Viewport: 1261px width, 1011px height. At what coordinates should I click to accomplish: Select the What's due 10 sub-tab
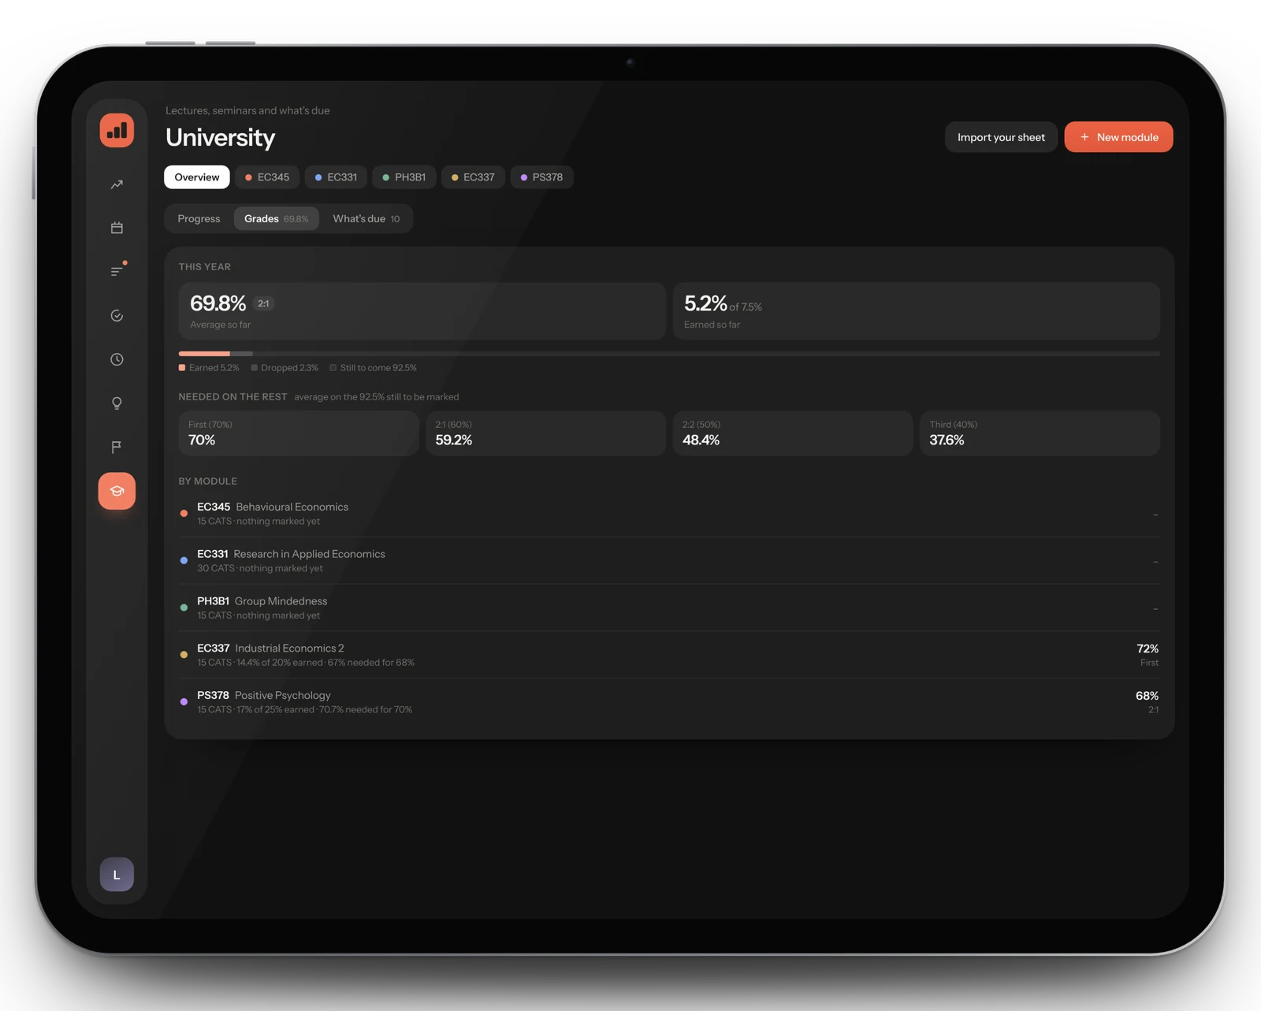pos(366,218)
